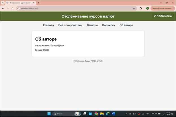Go to the Главная page
Image resolution: width=176 pixels, height=117 pixels.
click(x=48, y=25)
